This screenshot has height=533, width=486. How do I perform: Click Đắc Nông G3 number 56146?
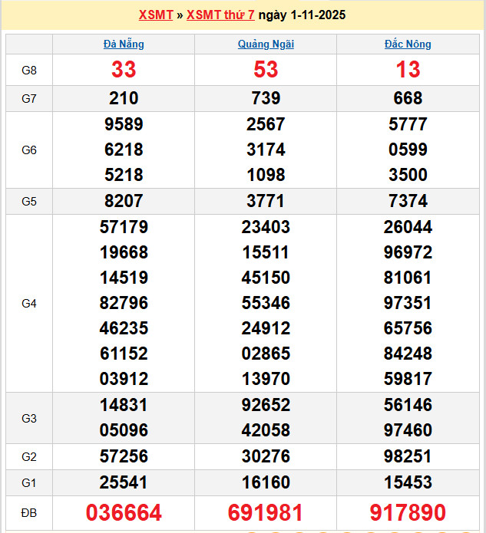(x=408, y=405)
